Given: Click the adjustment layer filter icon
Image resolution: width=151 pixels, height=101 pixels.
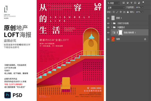Looking at the screenshot, I should click(128, 3).
